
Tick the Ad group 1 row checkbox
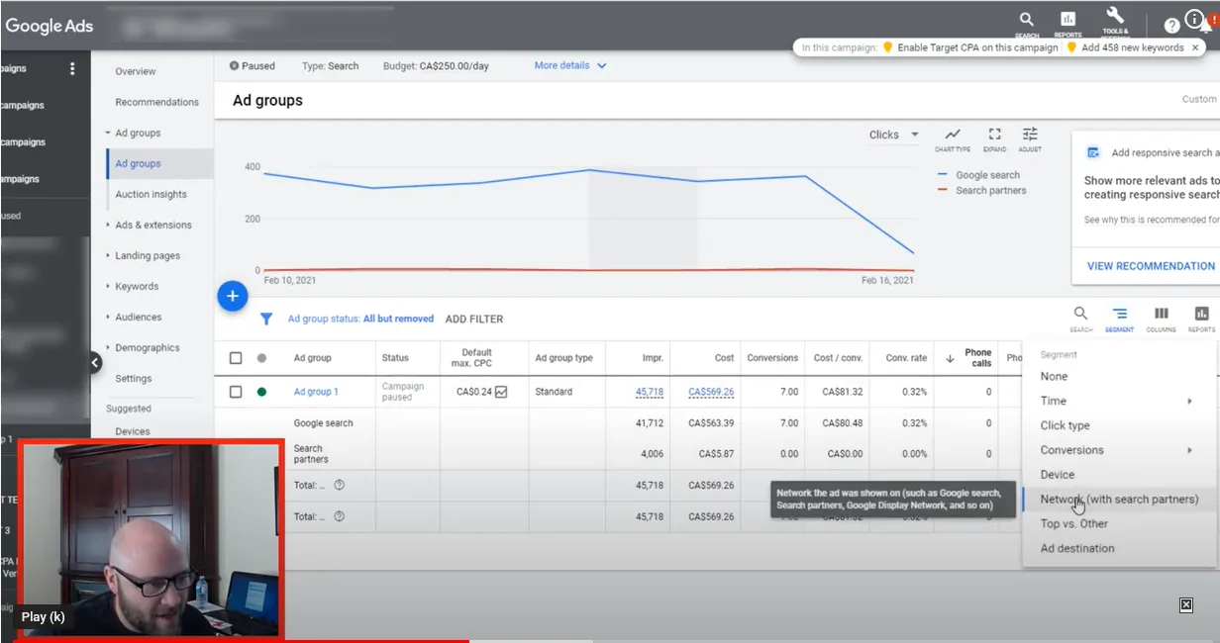point(236,392)
